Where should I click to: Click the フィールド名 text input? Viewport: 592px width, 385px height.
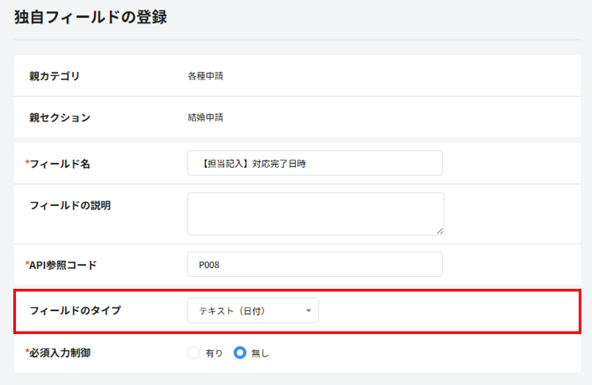coord(314,163)
